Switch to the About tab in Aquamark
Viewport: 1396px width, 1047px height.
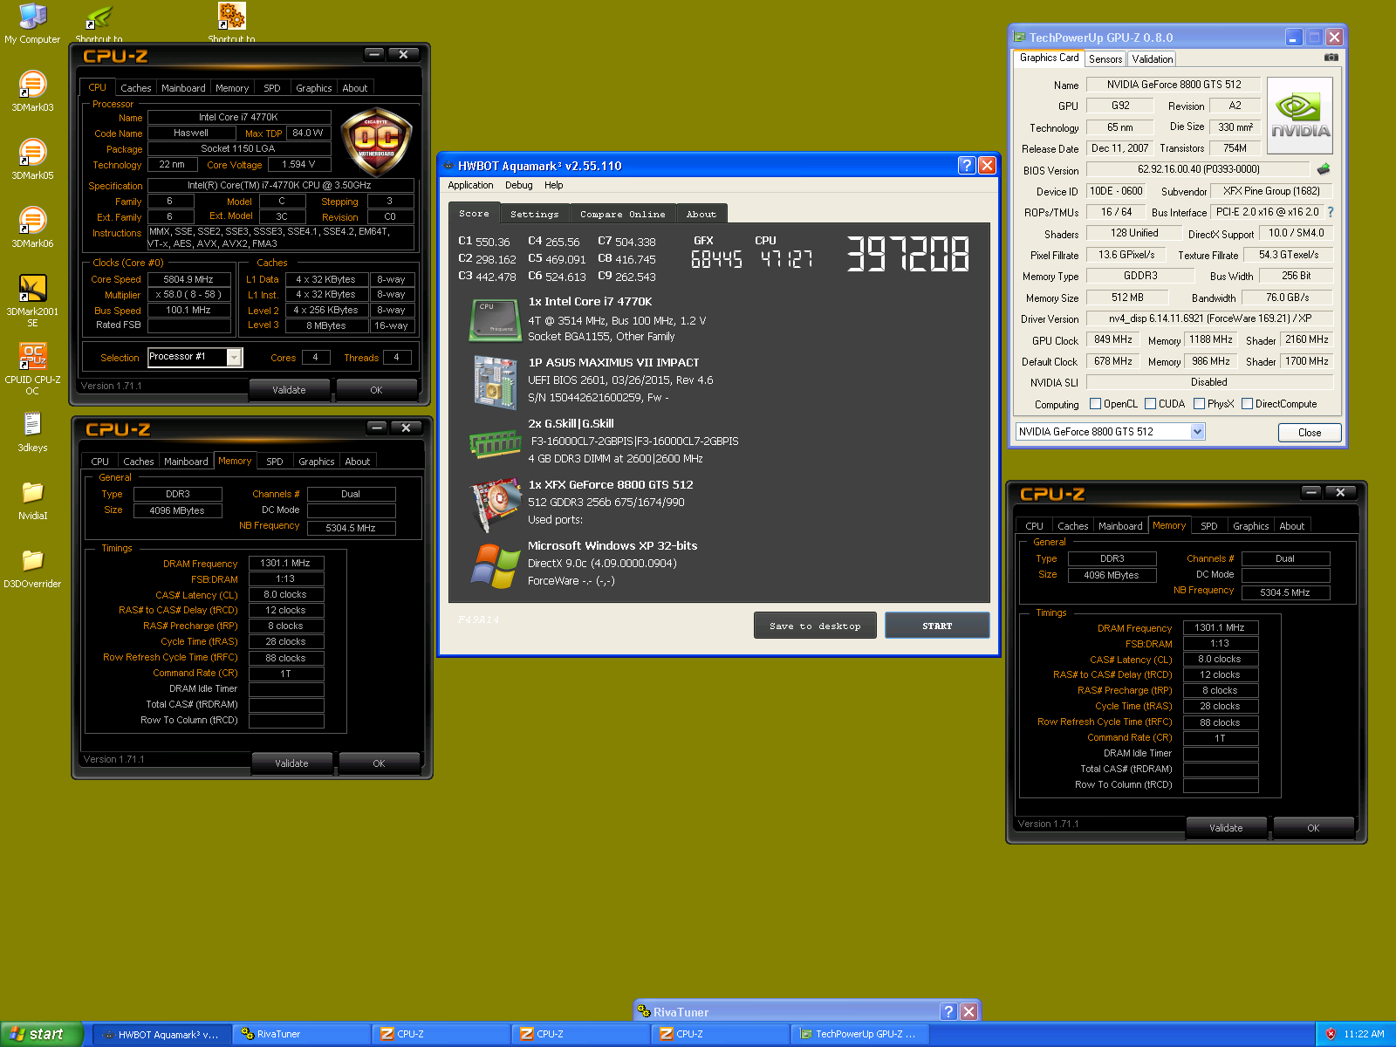pyautogui.click(x=701, y=214)
